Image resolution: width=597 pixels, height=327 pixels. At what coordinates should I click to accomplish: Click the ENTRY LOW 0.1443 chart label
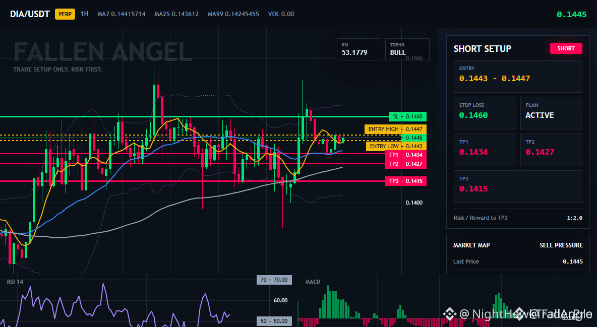tap(396, 146)
